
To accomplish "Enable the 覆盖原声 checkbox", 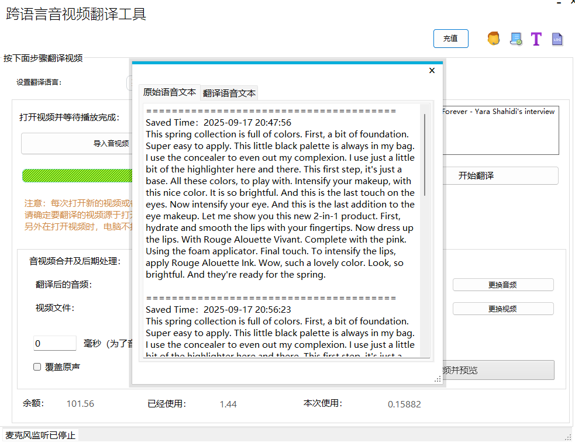I will [x=37, y=367].
